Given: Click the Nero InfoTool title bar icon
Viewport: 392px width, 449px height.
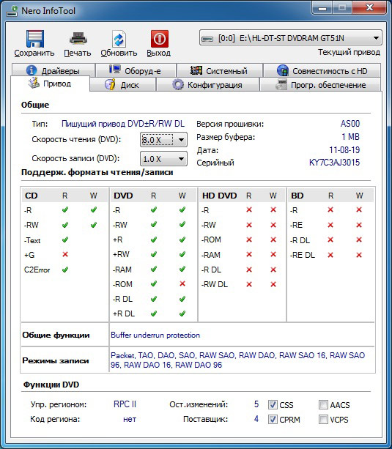Looking at the screenshot, I should coord(12,11).
